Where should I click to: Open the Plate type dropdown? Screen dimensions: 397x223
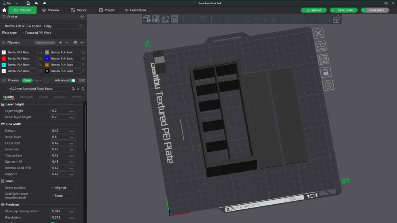tap(53, 33)
